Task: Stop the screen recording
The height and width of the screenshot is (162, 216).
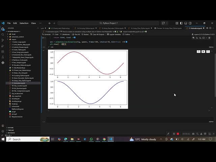Action: [178, 134]
